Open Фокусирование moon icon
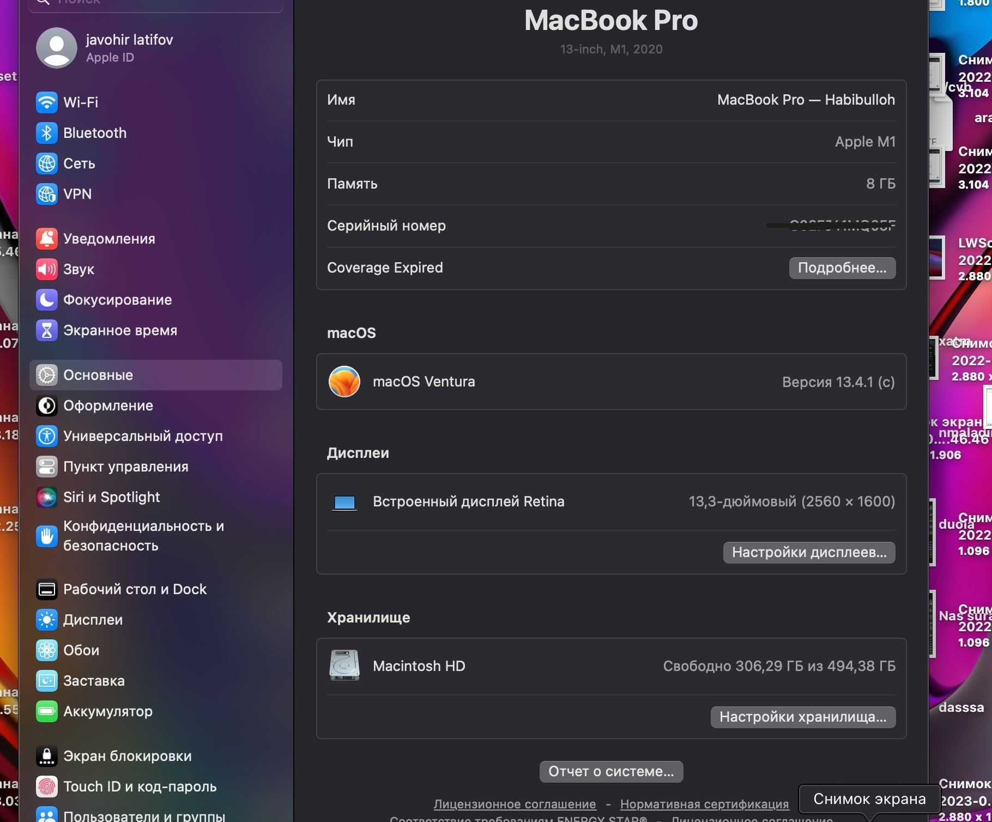This screenshot has width=992, height=822. click(47, 300)
